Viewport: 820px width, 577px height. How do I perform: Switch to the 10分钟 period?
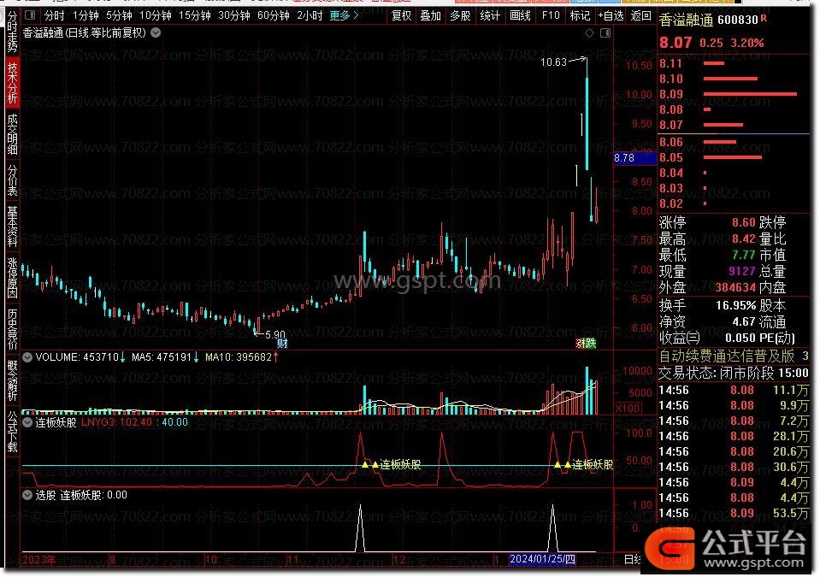156,15
